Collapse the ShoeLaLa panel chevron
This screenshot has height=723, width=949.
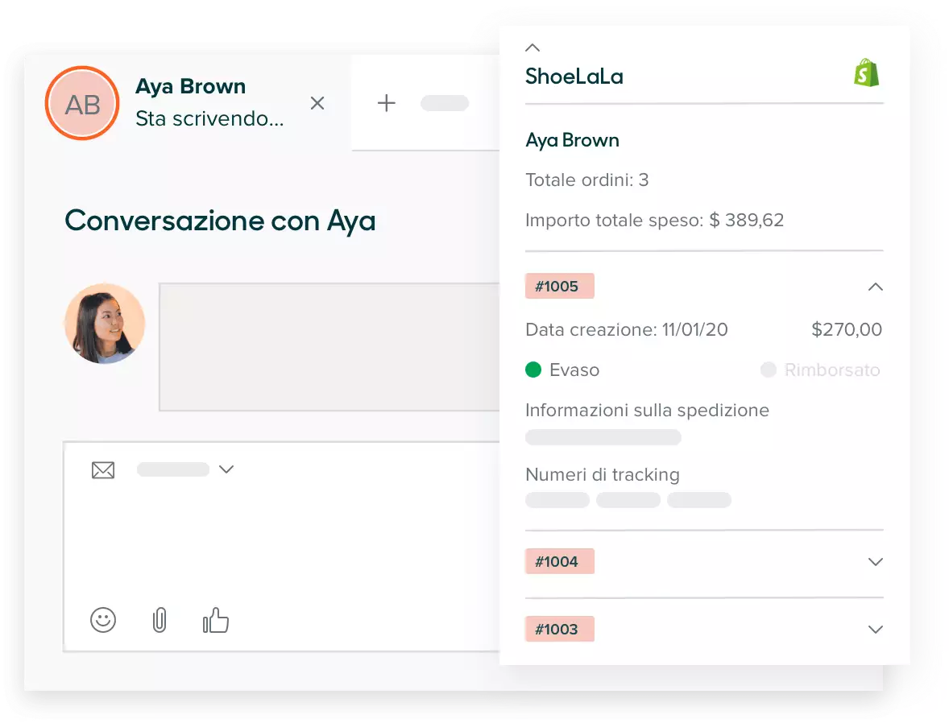533,48
